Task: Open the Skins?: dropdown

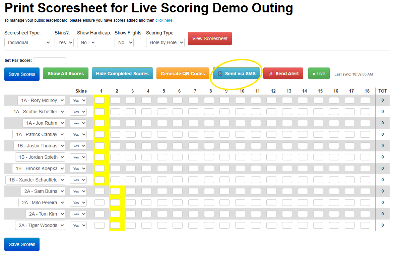Action: point(64,42)
